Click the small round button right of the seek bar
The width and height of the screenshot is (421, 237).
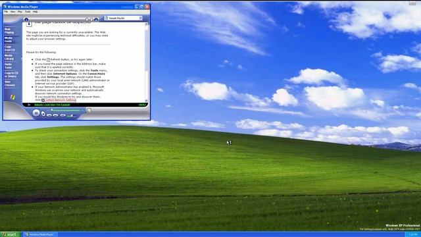89,110
